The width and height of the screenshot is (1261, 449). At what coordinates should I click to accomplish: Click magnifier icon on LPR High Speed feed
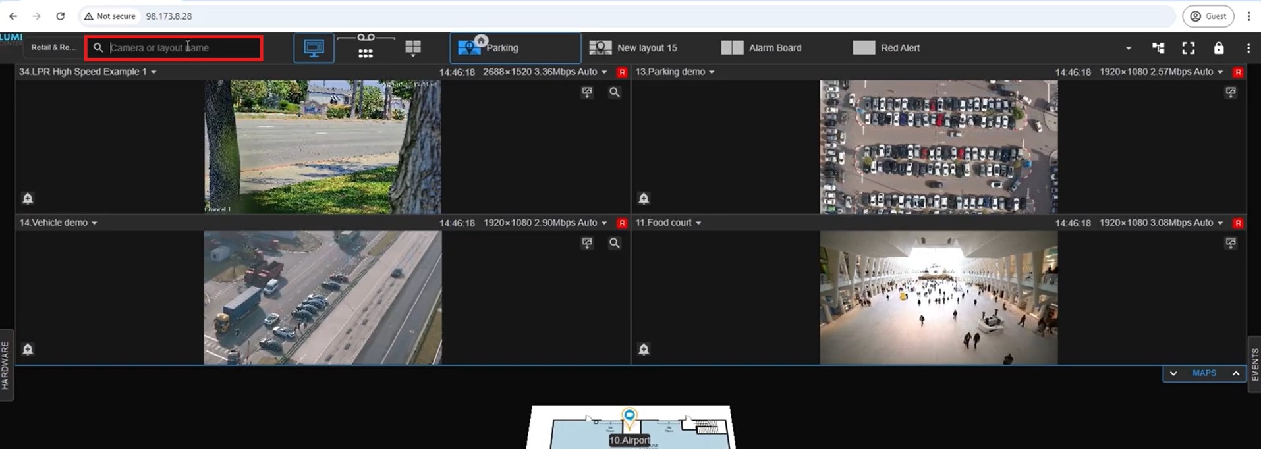[614, 92]
